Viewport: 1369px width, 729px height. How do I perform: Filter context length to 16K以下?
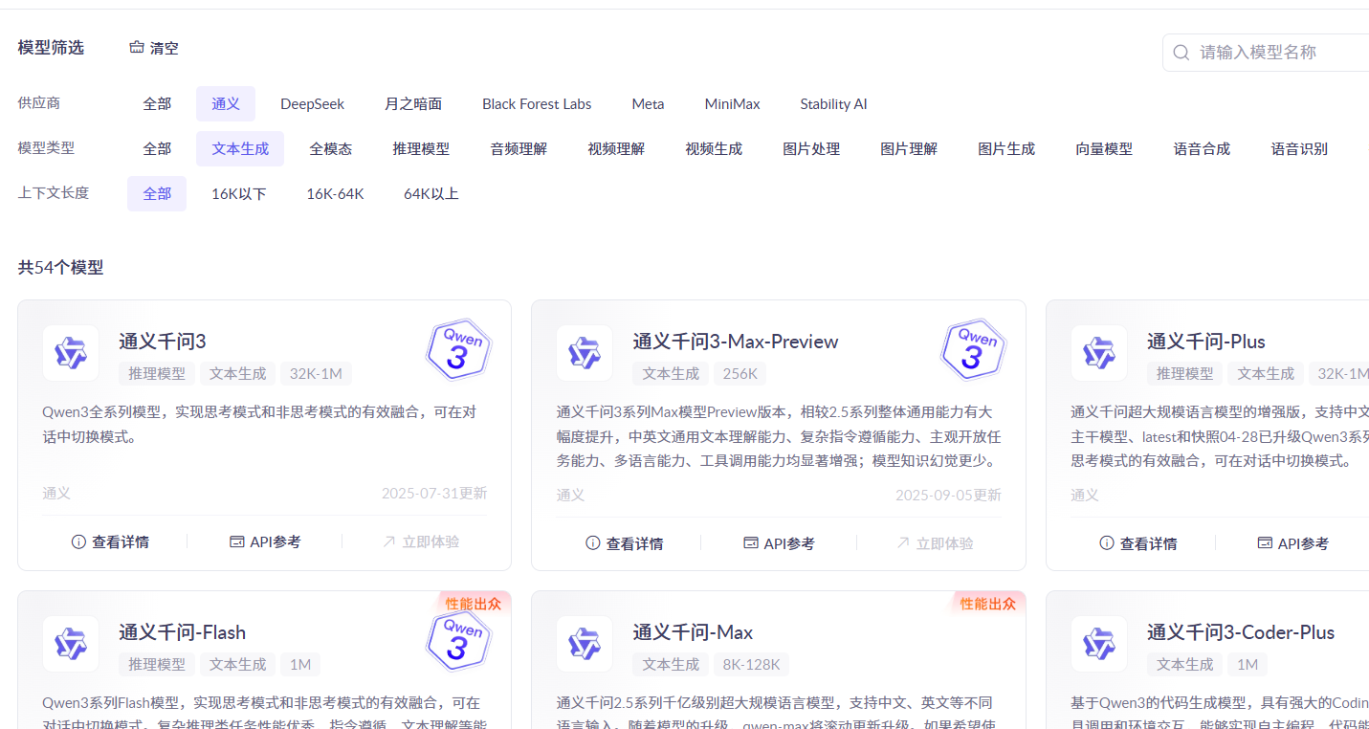(x=239, y=193)
